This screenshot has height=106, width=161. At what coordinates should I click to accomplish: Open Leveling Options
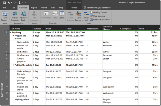100,12
